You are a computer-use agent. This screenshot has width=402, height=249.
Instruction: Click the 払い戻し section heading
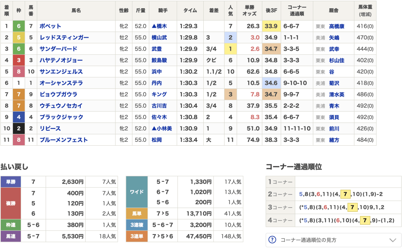click(15, 167)
